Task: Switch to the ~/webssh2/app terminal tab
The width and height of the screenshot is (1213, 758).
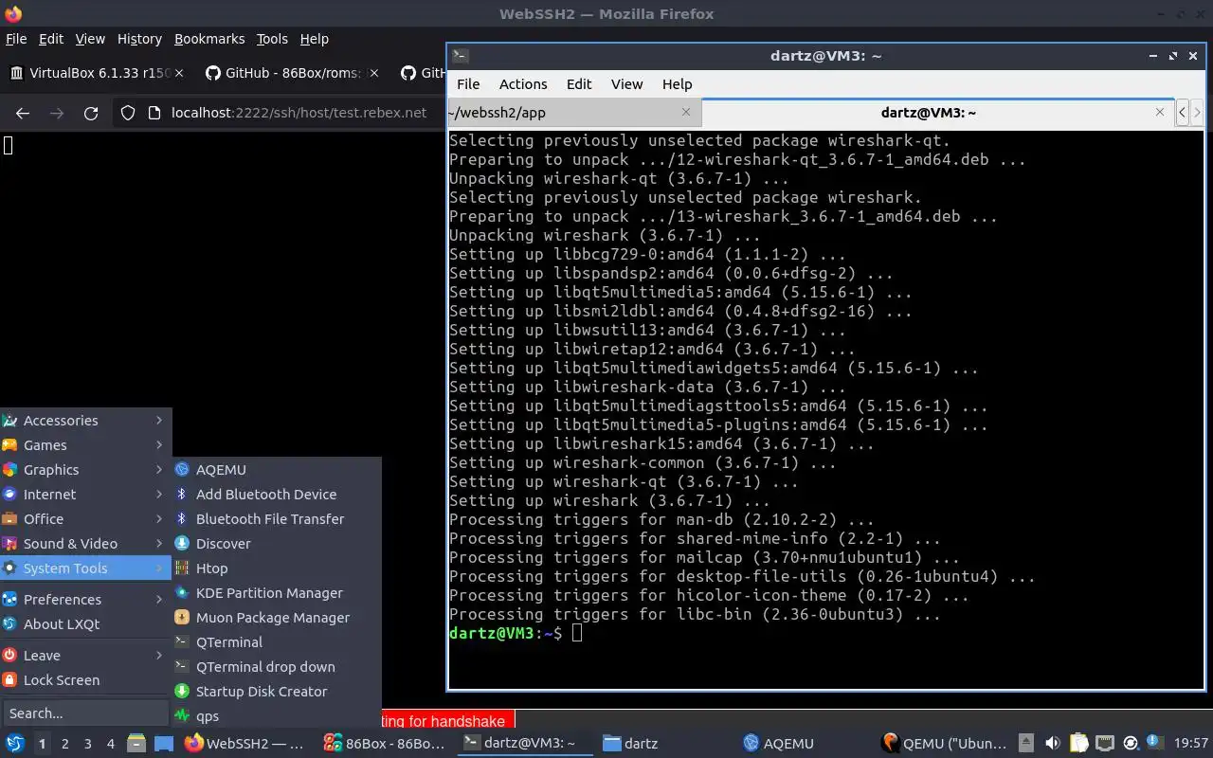Action: 574,113
